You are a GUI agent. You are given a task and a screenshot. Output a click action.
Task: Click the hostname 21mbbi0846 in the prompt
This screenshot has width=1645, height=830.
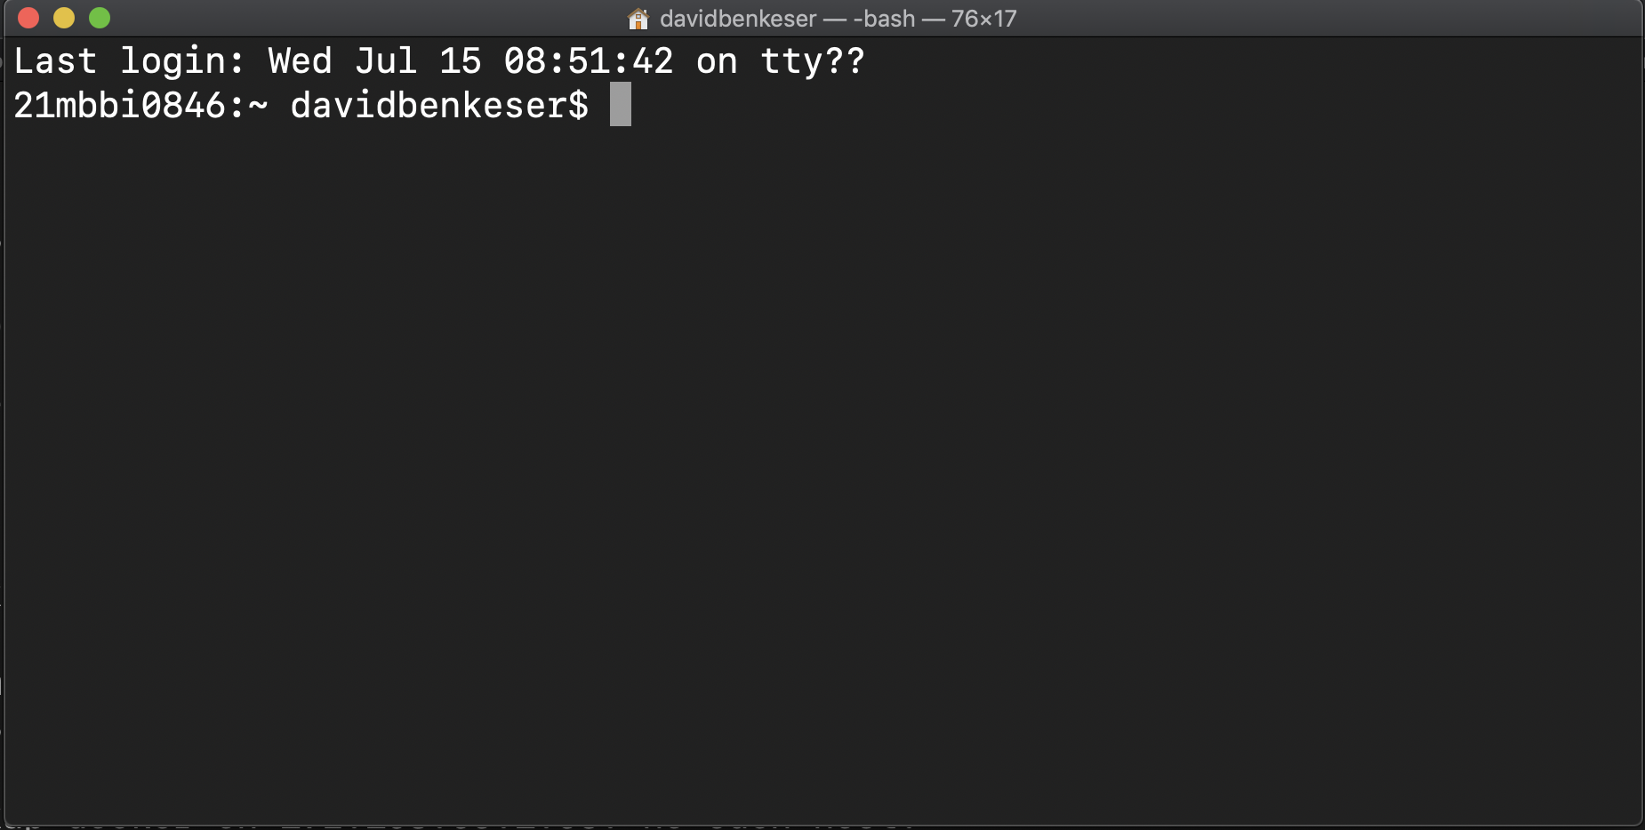[x=116, y=104]
